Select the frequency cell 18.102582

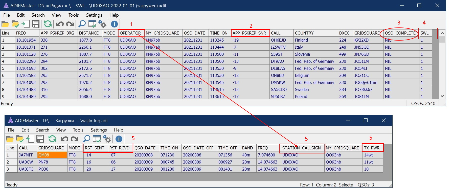(x=27, y=75)
